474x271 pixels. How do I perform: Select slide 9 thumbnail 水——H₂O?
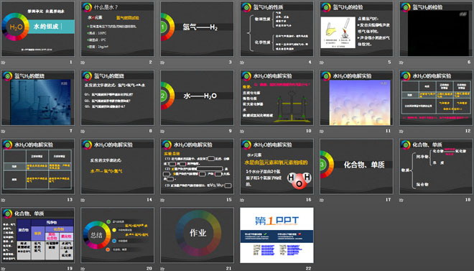tap(197, 98)
